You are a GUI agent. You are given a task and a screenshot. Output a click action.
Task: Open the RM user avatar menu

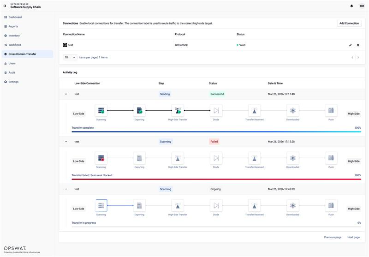click(362, 6)
